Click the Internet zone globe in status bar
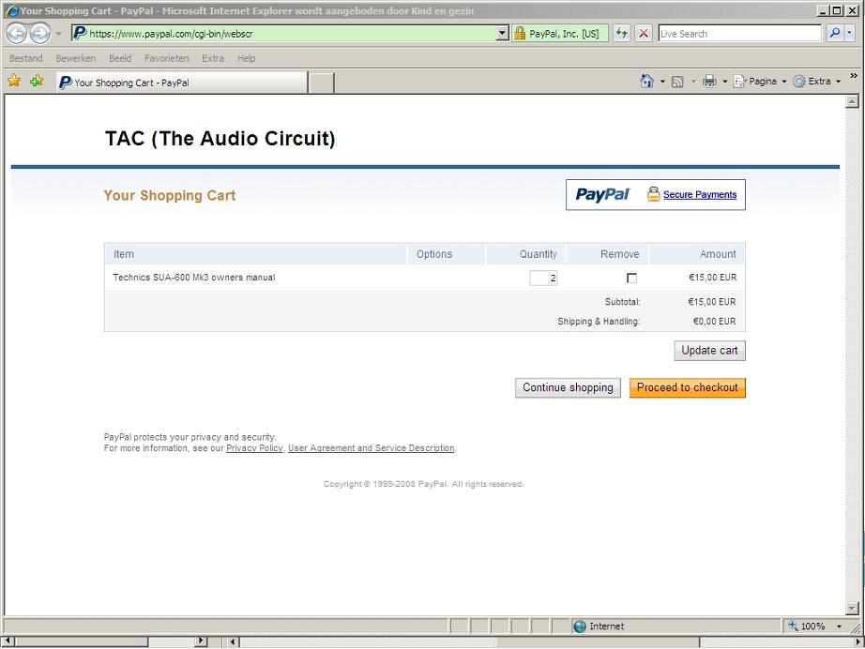 580,626
